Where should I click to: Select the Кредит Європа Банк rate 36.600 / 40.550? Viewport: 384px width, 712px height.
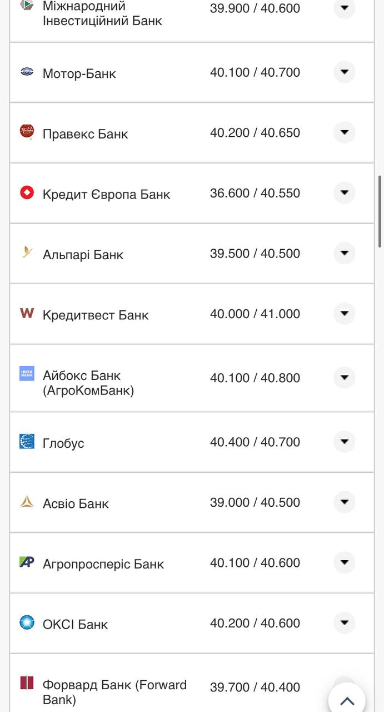255,193
